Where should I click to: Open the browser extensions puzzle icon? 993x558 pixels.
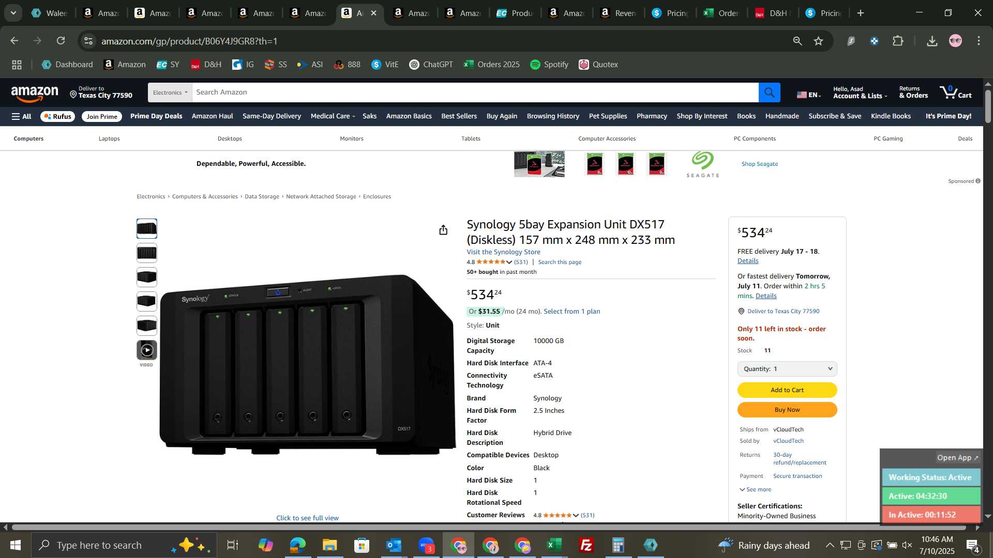(898, 41)
